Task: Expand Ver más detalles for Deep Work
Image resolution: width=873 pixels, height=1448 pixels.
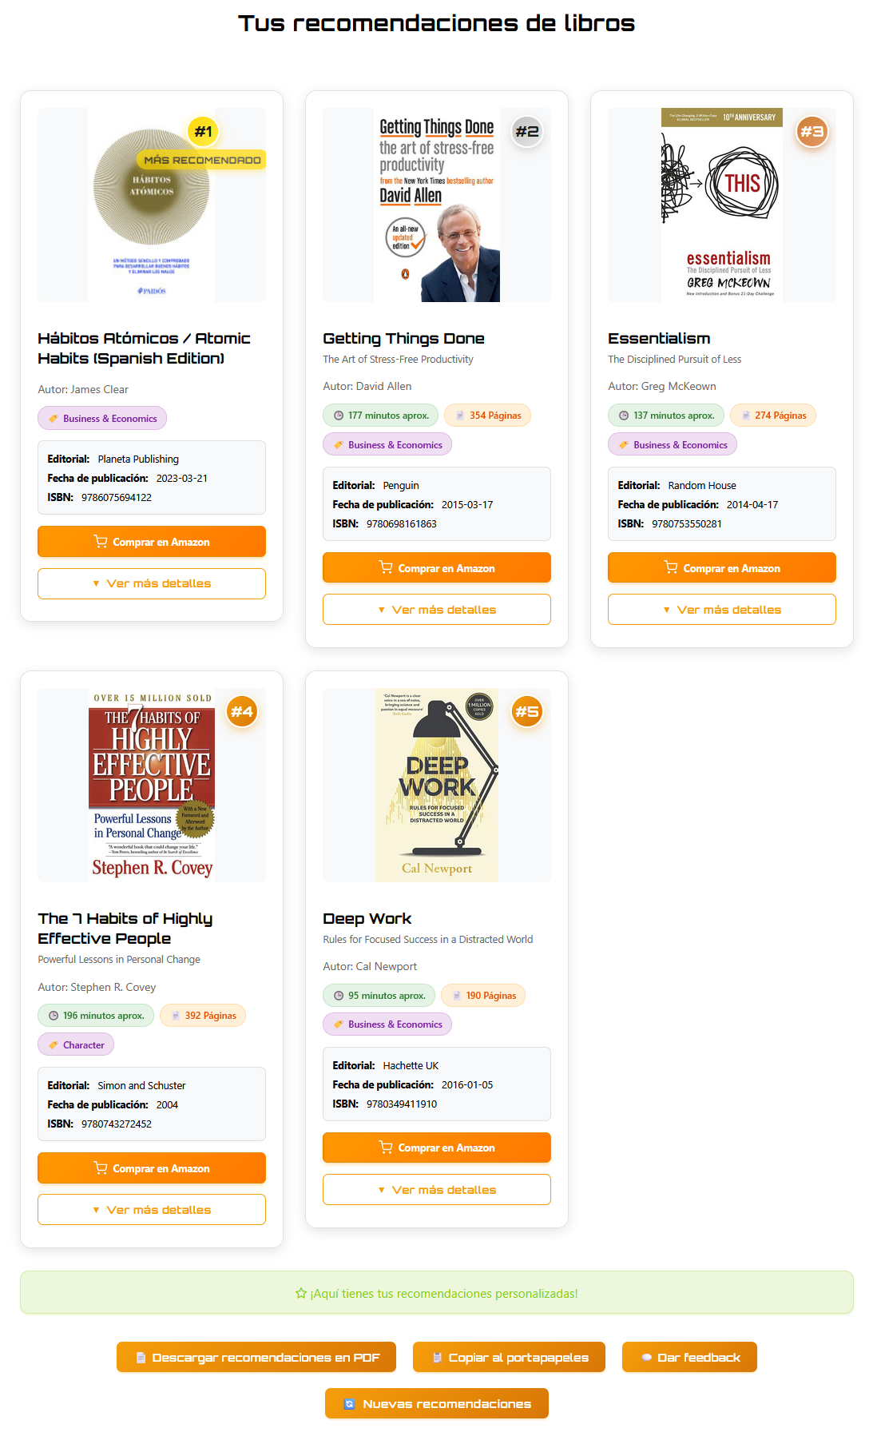Action: pos(436,1189)
